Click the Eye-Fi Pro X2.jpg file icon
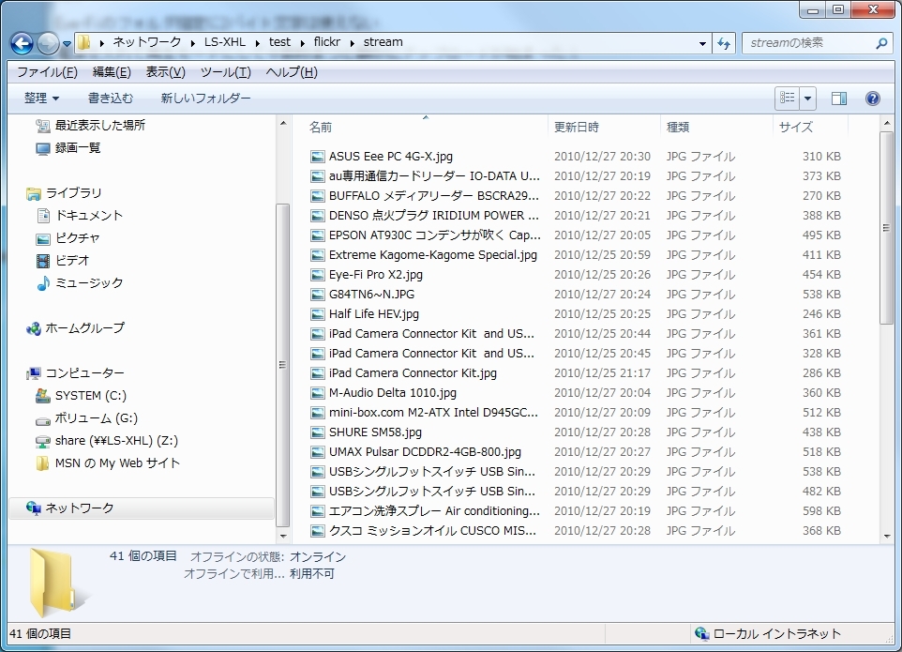 (x=317, y=275)
